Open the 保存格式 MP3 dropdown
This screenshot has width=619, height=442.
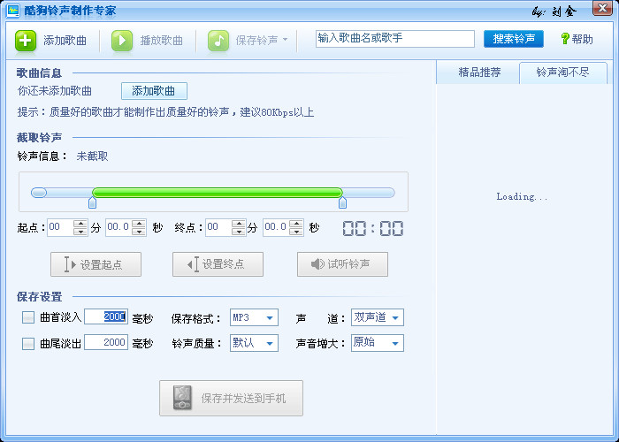tap(253, 317)
